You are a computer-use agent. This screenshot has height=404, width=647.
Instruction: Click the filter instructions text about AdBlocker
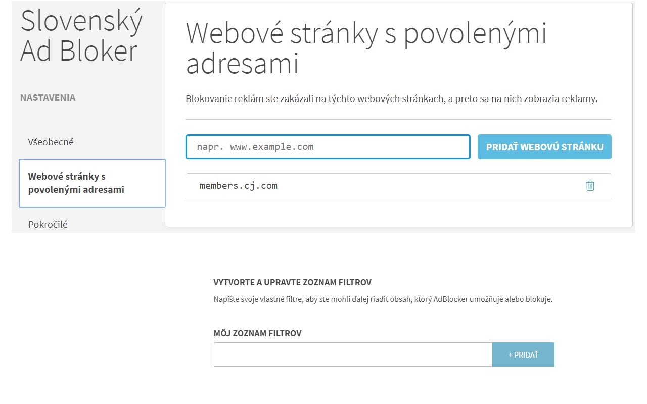click(384, 299)
